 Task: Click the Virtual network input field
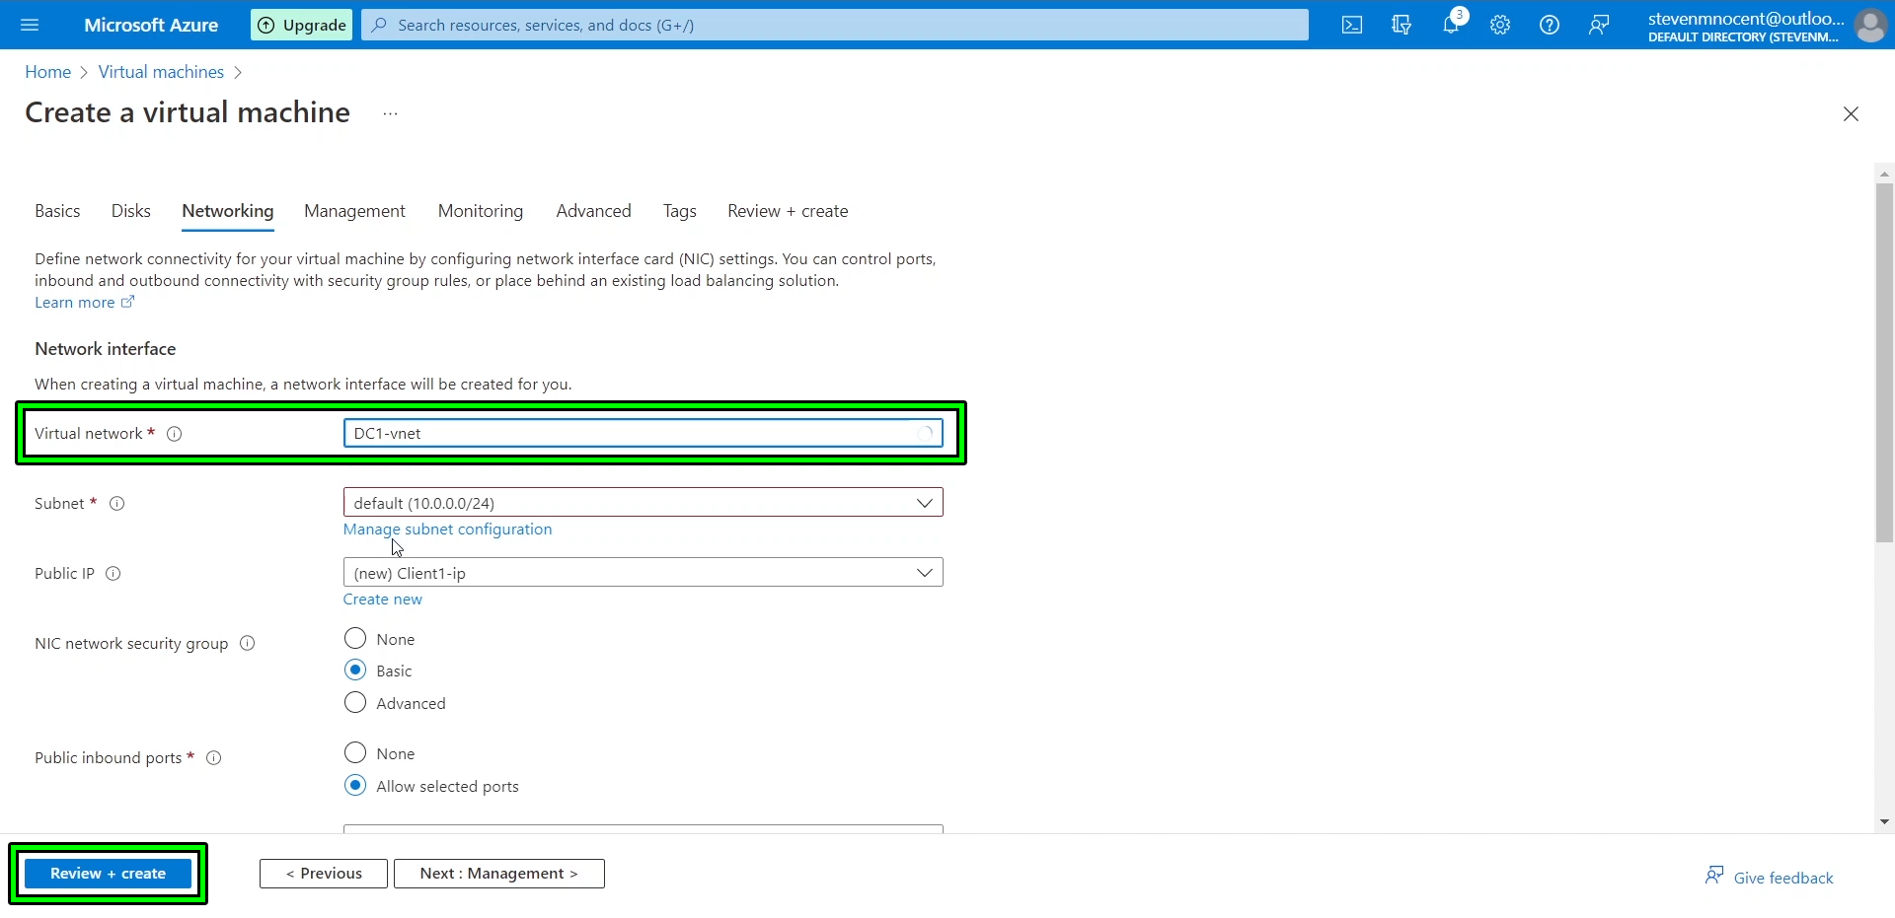pos(643,433)
